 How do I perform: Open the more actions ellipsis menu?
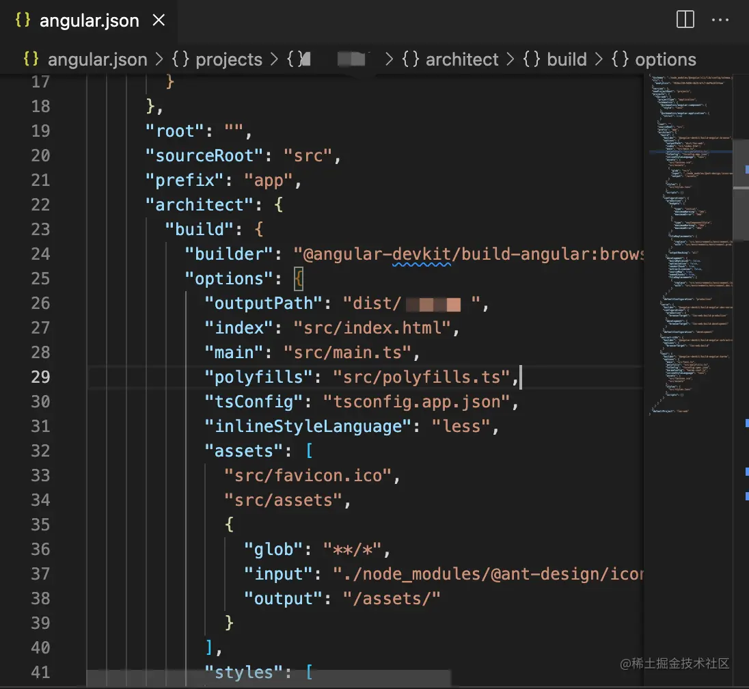pos(720,20)
